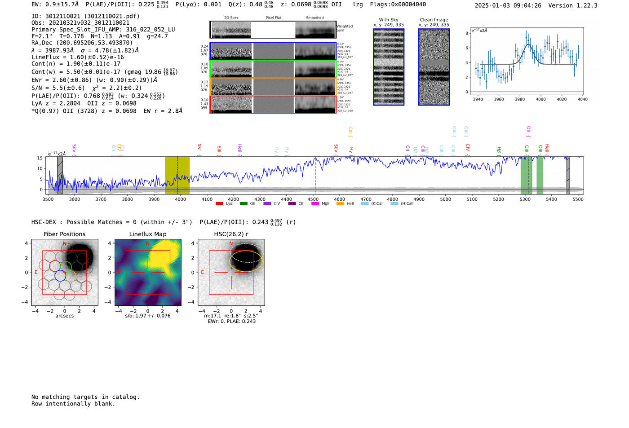
Task: Click the Flags:0x00004040 text in header
Action: pyautogui.click(x=398, y=4)
